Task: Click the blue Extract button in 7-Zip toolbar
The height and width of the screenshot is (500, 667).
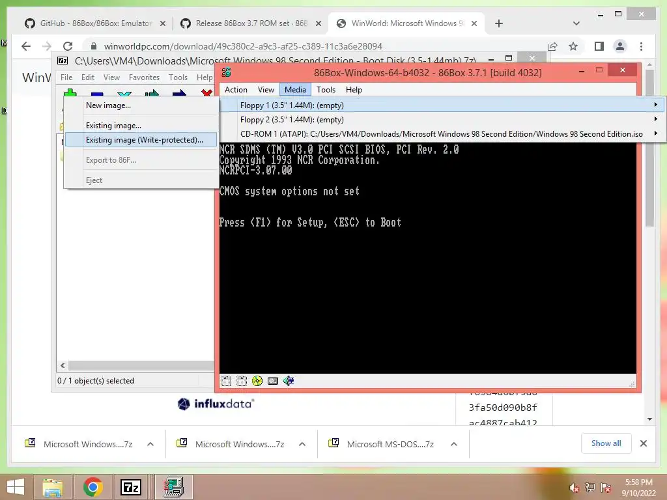Action: (97, 94)
